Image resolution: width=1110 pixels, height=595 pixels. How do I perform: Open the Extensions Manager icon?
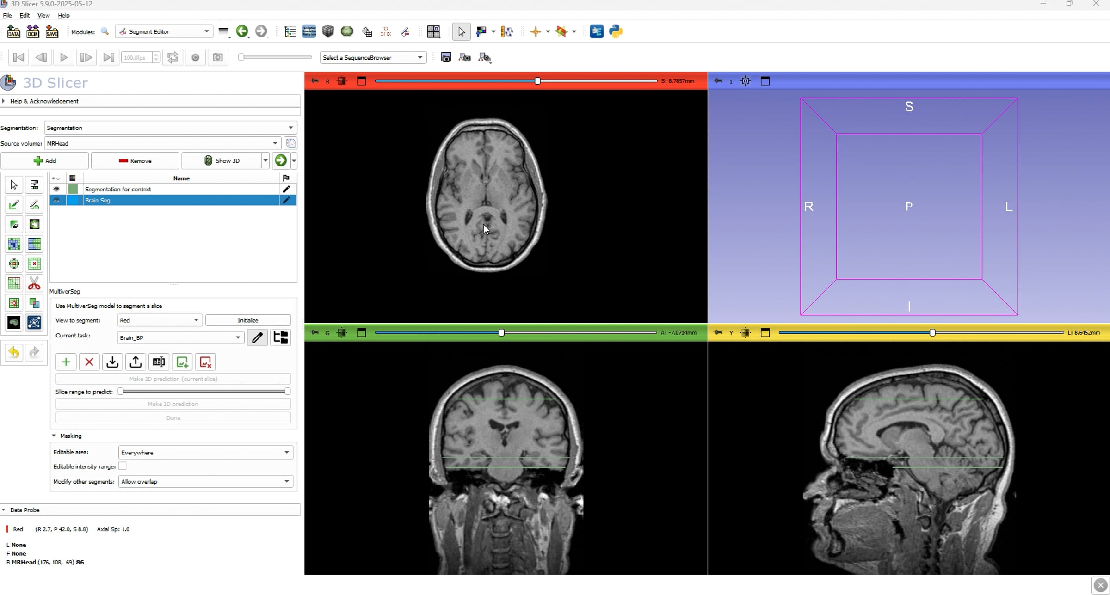click(x=597, y=31)
